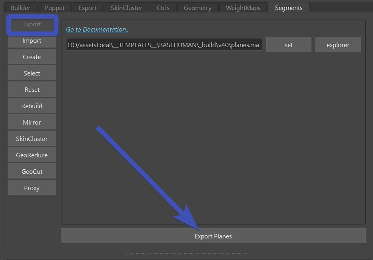Click the explorer button
The height and width of the screenshot is (260, 373).
pos(338,45)
